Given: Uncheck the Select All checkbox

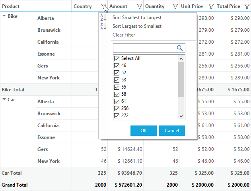Looking at the screenshot, I should pos(117,58).
